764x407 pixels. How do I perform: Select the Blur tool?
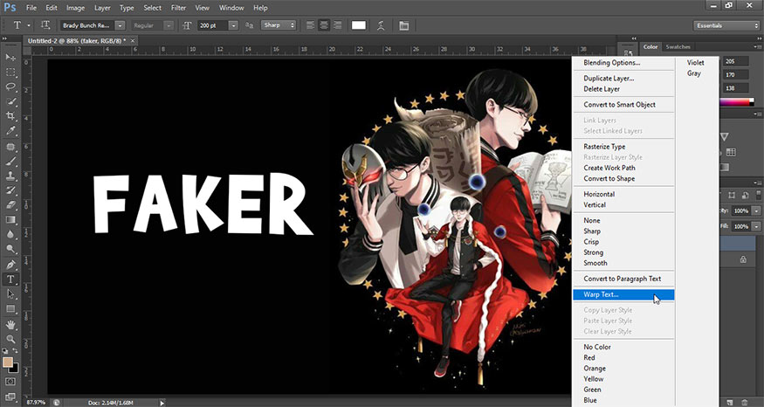10,234
